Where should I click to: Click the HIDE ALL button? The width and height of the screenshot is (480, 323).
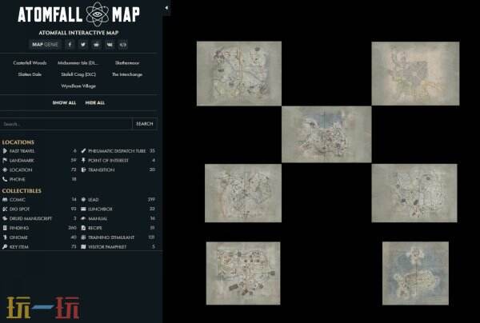coord(95,103)
